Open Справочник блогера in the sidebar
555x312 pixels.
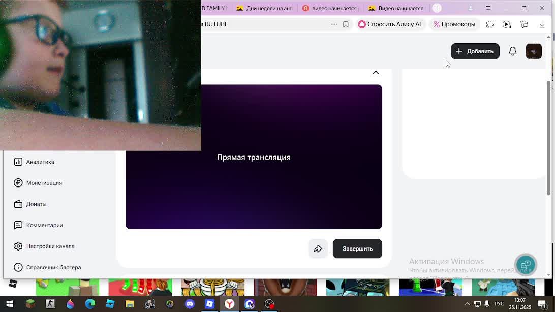(x=47, y=267)
